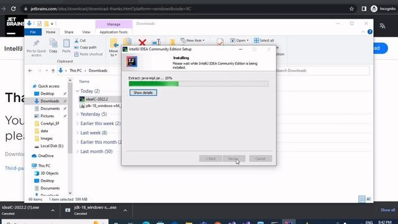
Task: Click Copy path command
Action: 85,47
